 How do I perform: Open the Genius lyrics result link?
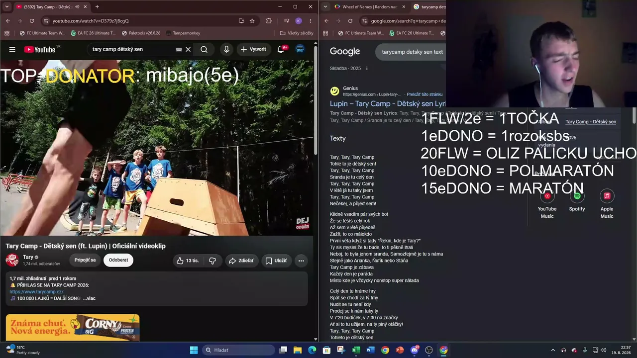pos(388,104)
